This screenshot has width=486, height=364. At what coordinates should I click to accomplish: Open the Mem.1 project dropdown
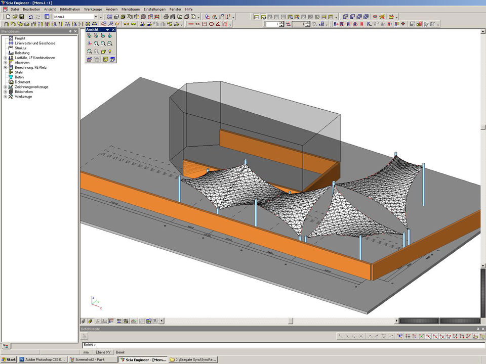coord(95,17)
